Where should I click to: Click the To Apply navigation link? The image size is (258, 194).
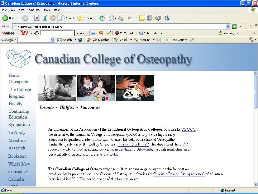coord(17,133)
